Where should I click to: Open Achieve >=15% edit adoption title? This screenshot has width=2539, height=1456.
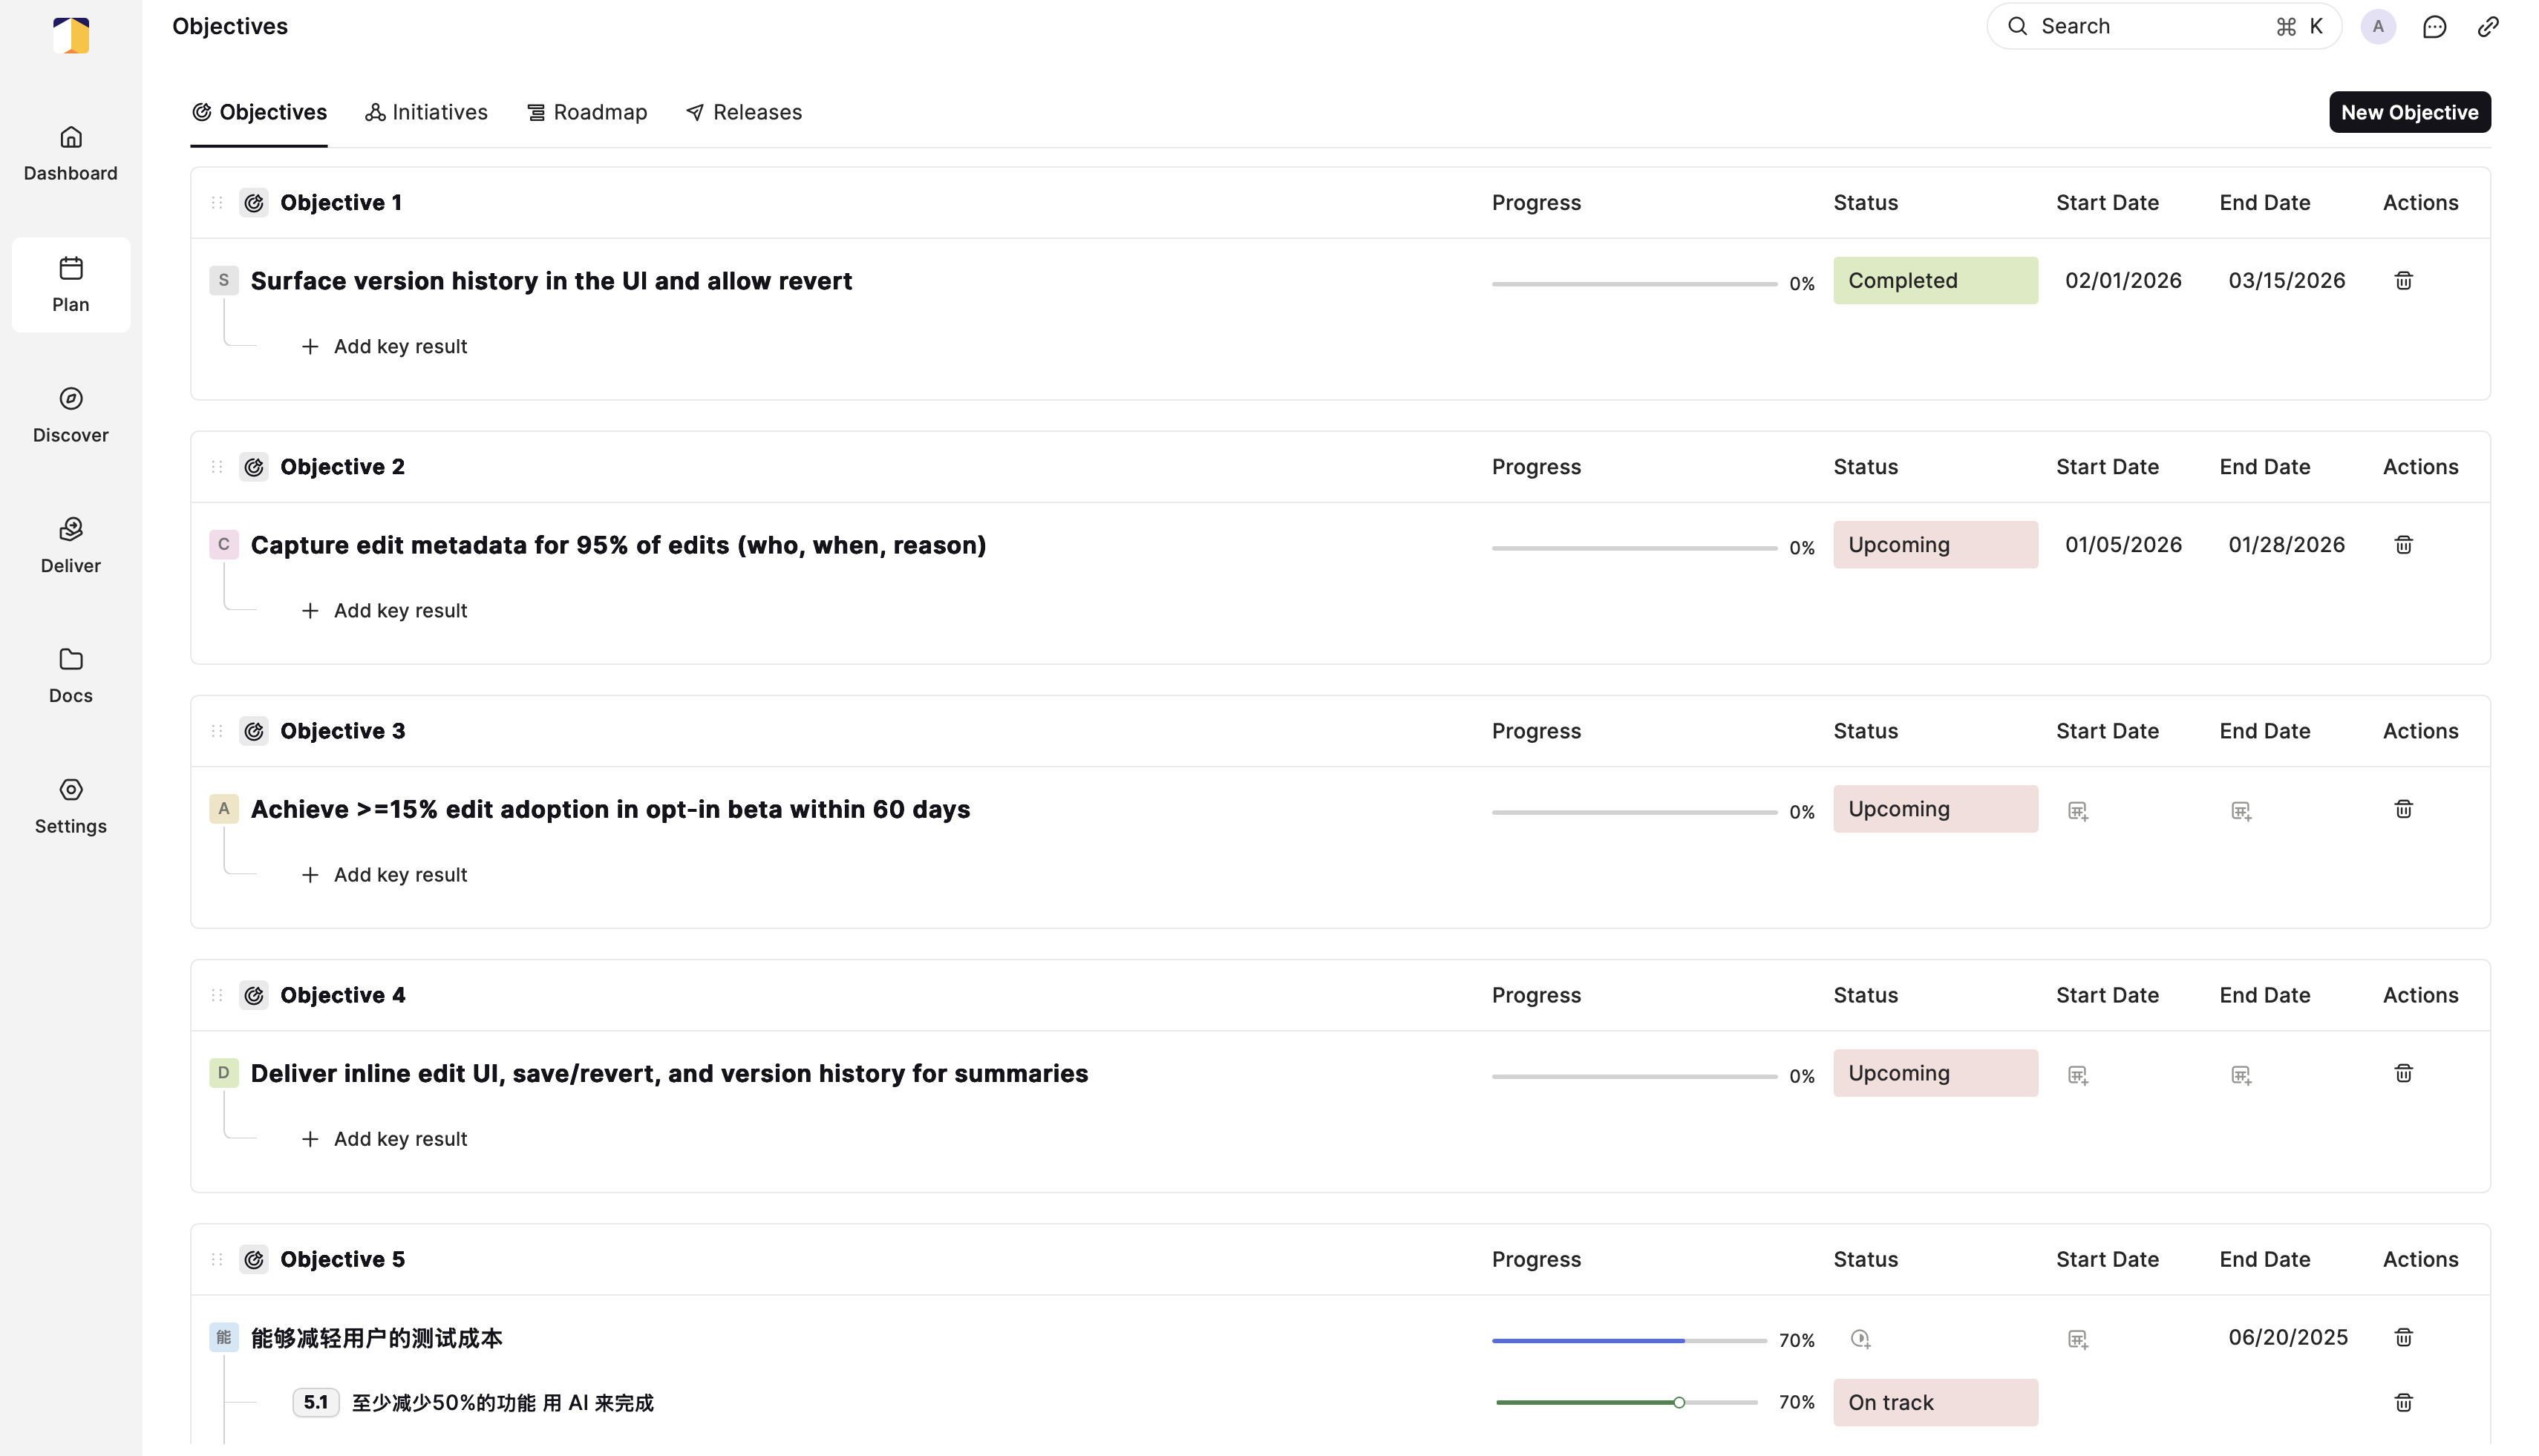(x=610, y=809)
